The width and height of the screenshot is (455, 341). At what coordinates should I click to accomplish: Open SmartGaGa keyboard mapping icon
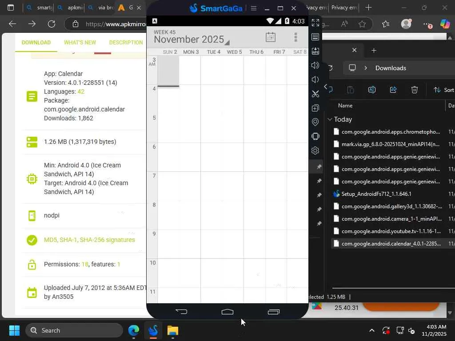[x=315, y=37]
